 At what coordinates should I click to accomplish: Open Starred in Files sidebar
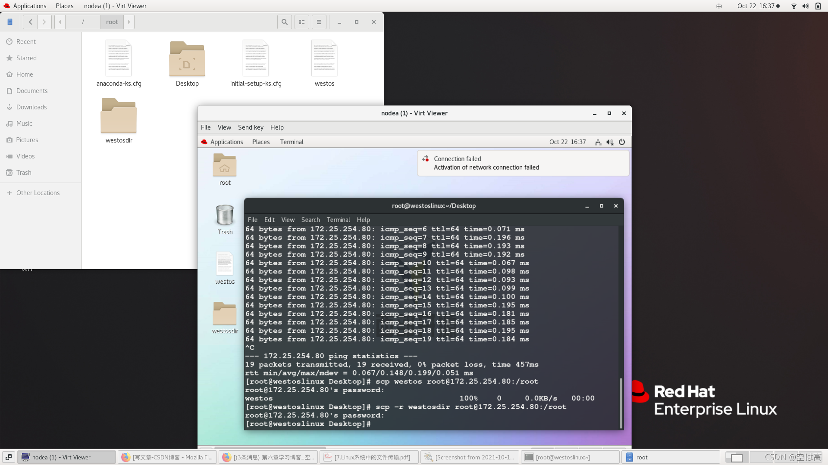pos(41,58)
